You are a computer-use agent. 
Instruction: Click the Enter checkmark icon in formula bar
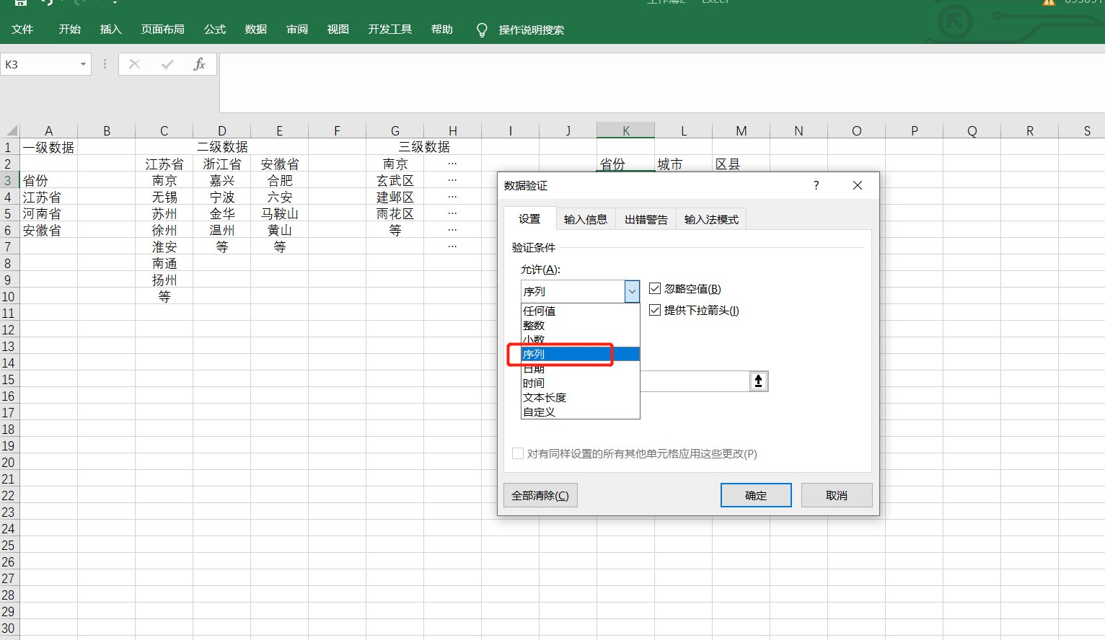click(167, 64)
